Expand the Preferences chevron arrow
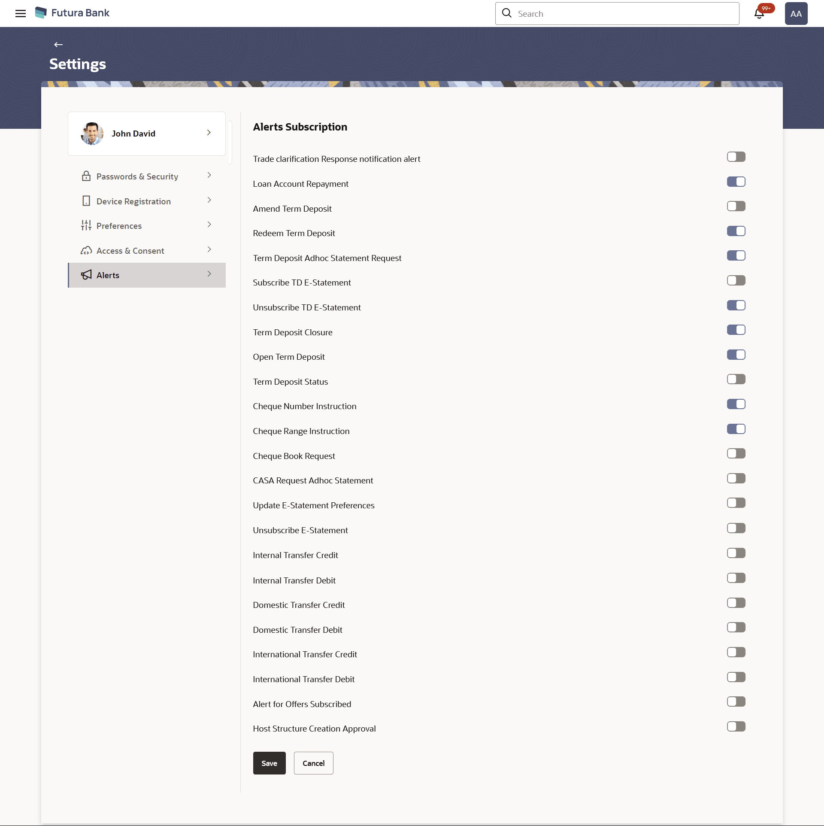The image size is (824, 826). [x=209, y=225]
